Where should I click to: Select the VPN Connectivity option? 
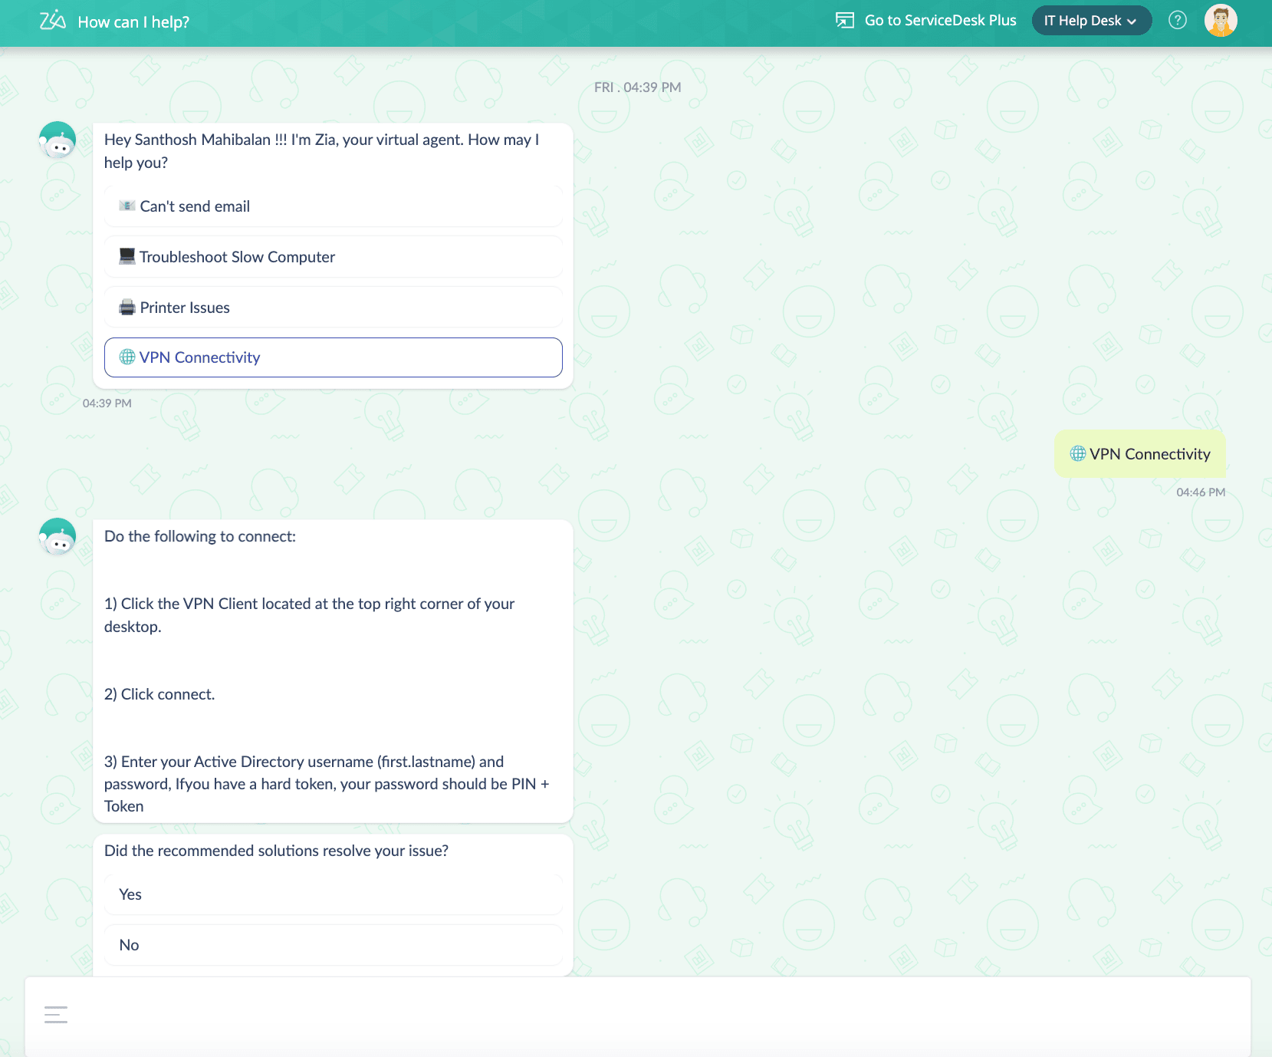[x=333, y=357]
